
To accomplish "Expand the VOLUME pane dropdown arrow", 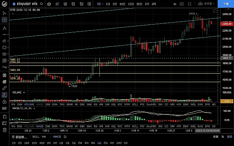I will (x=24, y=93).
